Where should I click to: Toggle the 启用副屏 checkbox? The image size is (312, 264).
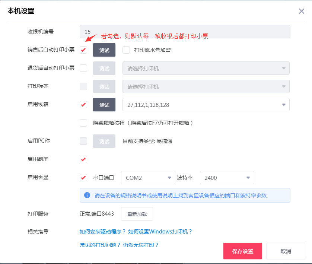pyautogui.click(x=83, y=159)
